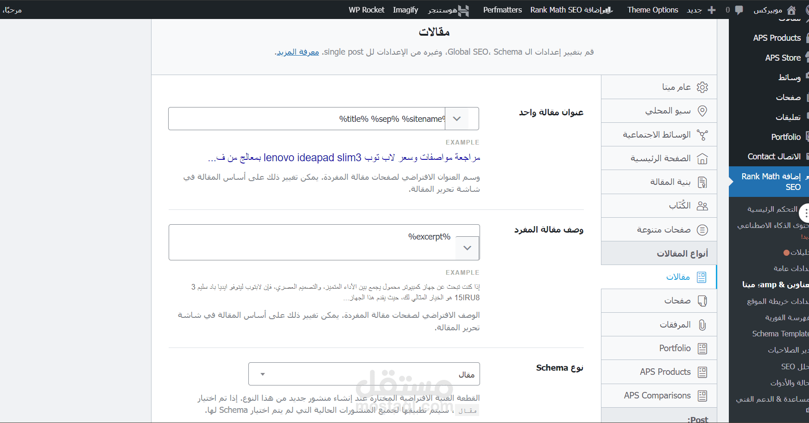This screenshot has width=809, height=423.
Task: Click the الصفحة الرئيسية home icon
Action: [702, 158]
